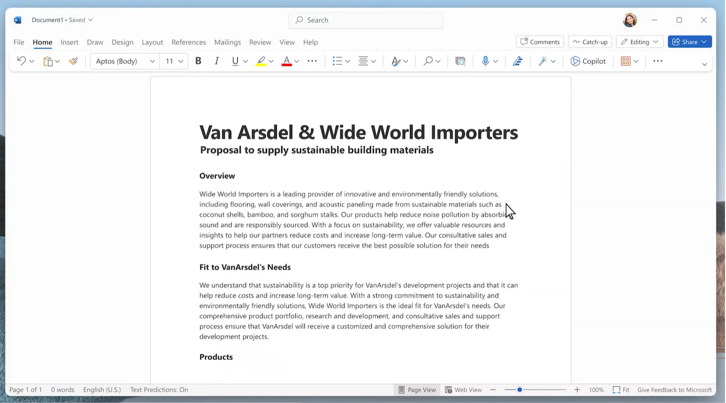
Task: Switch to the Mailings tab
Action: (227, 42)
